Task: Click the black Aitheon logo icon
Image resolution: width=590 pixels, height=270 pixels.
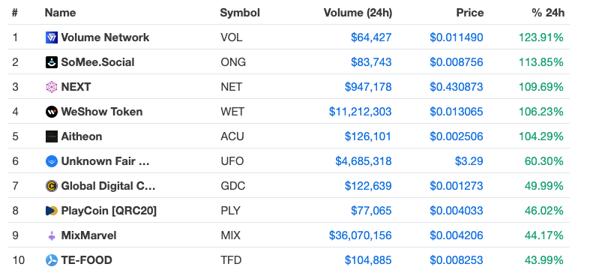Action: tap(52, 136)
